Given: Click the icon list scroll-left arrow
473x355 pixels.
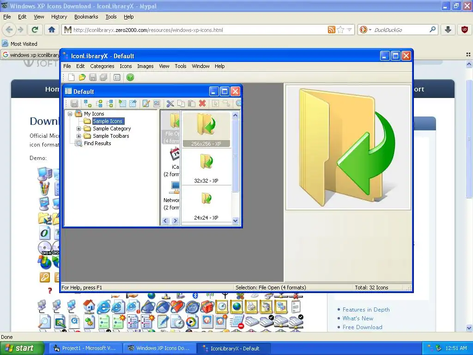Looking at the screenshot, I should [165, 220].
